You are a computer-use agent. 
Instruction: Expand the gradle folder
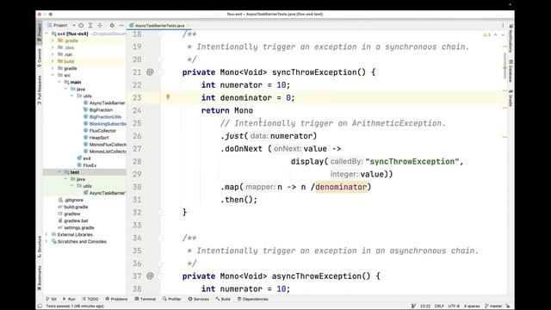coord(53,68)
